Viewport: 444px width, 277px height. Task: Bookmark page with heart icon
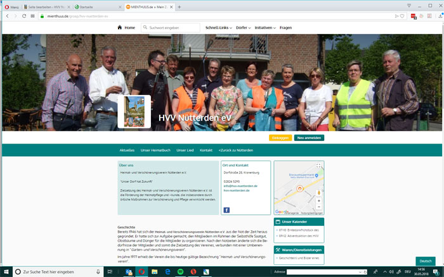pos(402,16)
